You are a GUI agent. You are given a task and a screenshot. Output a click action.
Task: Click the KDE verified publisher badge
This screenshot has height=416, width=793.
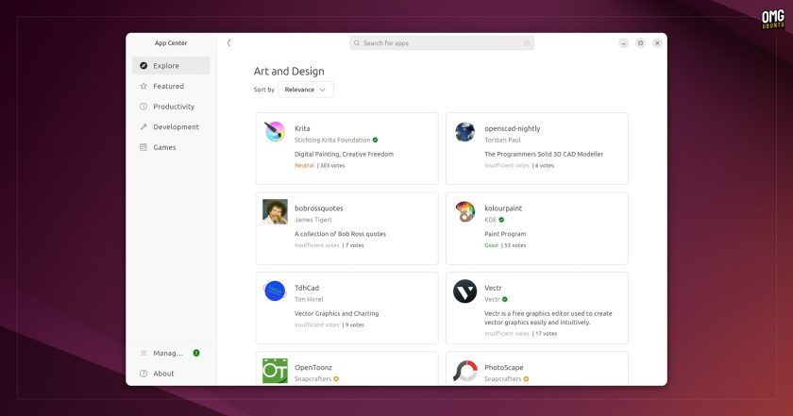[501, 220]
